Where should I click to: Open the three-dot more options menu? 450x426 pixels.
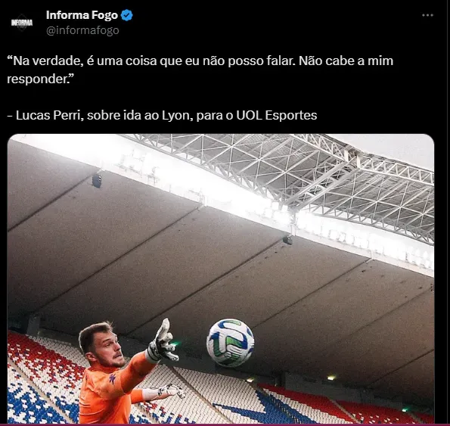427,15
